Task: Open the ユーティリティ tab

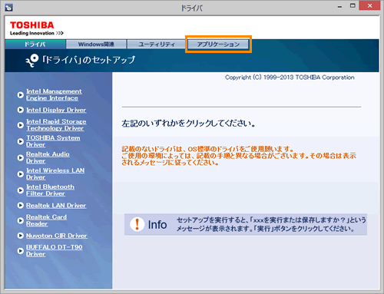Action: point(157,45)
